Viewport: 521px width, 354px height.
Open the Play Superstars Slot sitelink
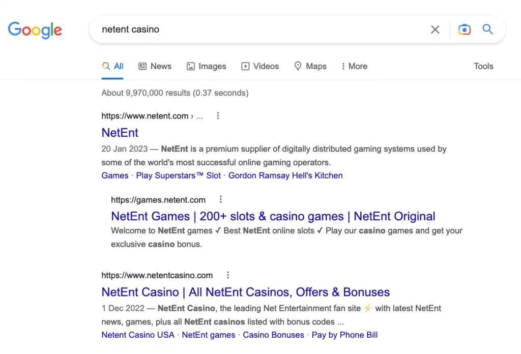179,175
